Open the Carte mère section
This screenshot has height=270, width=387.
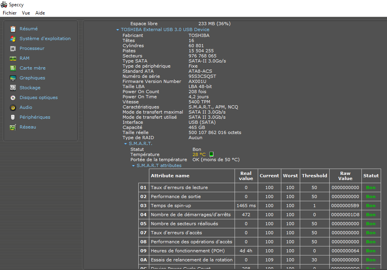click(x=32, y=68)
